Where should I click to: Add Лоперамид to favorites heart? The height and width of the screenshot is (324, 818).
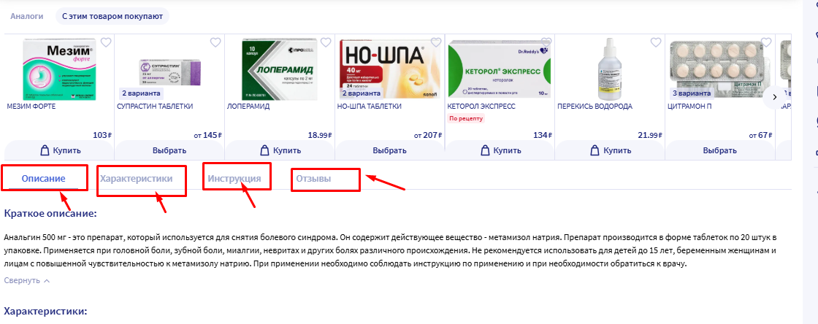pyautogui.click(x=326, y=43)
